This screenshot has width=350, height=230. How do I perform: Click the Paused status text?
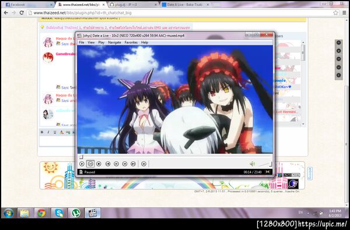[x=90, y=172]
